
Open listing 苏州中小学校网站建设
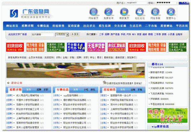(122, 105)
